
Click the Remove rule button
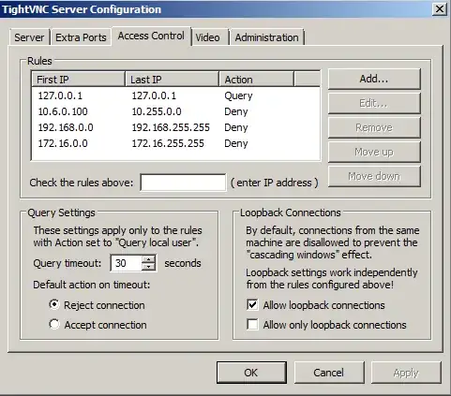[x=374, y=127]
